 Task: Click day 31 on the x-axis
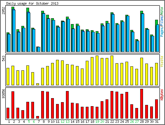157,122
